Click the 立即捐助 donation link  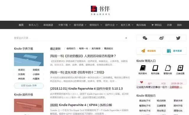pos(176,87)
